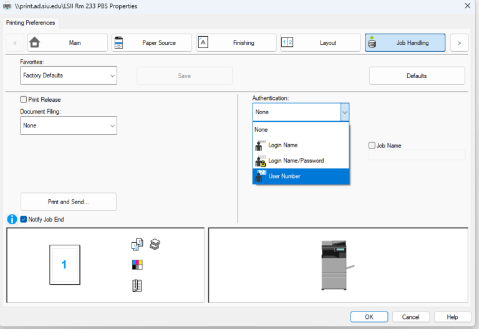479x329 pixels.
Task: Click the Cancel button
Action: 411,317
